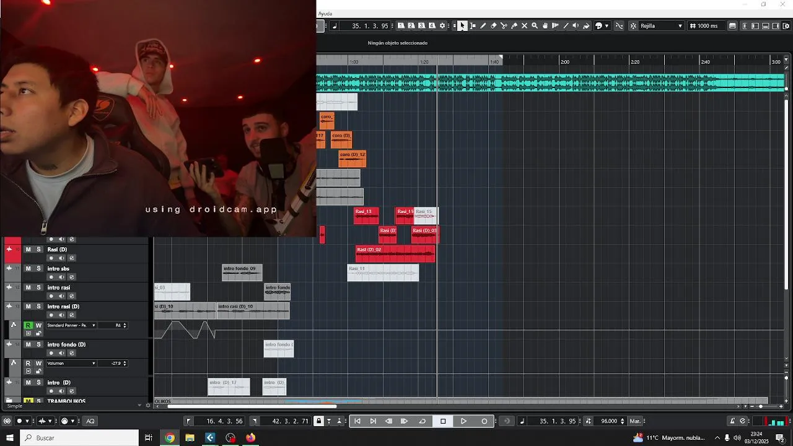The image size is (793, 446).
Task: Toggle the punch lock icon in transport
Action: click(318, 421)
